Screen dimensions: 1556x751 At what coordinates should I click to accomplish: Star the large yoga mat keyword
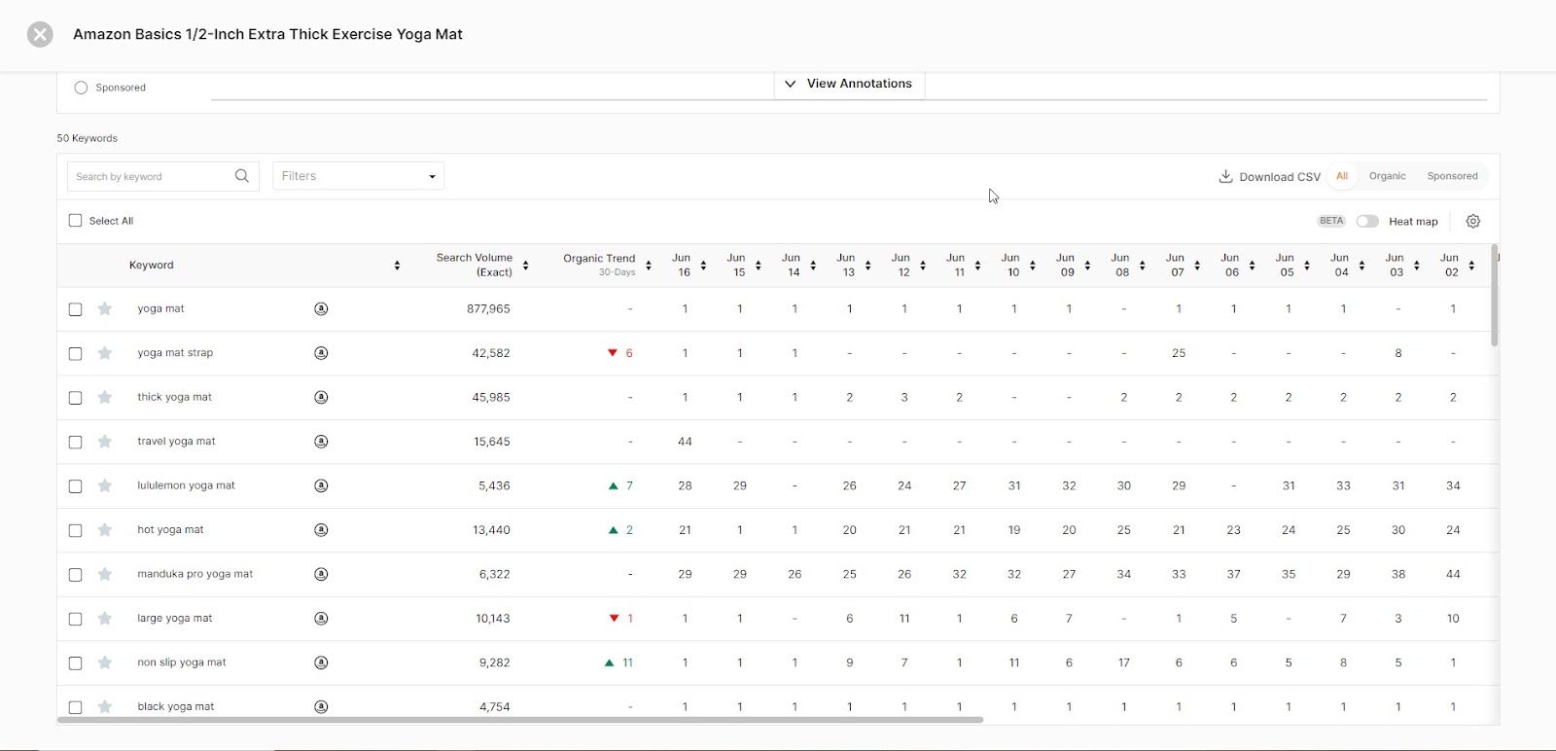pos(105,619)
